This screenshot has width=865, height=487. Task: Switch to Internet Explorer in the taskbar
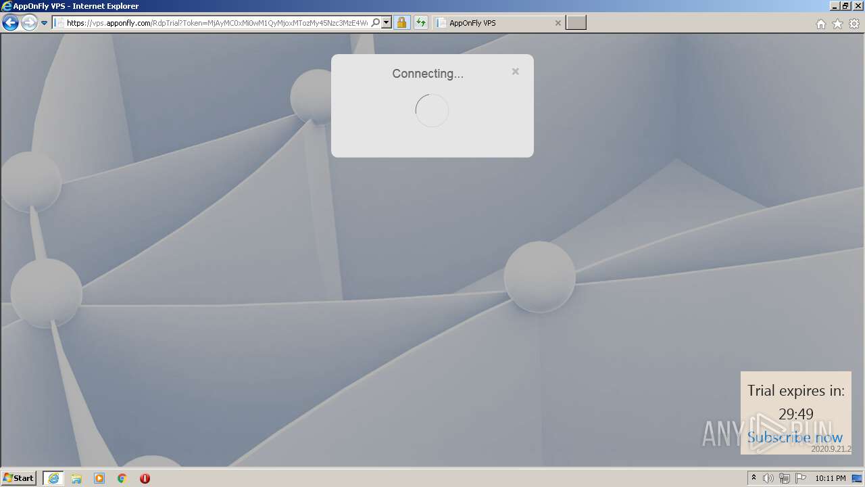point(53,478)
